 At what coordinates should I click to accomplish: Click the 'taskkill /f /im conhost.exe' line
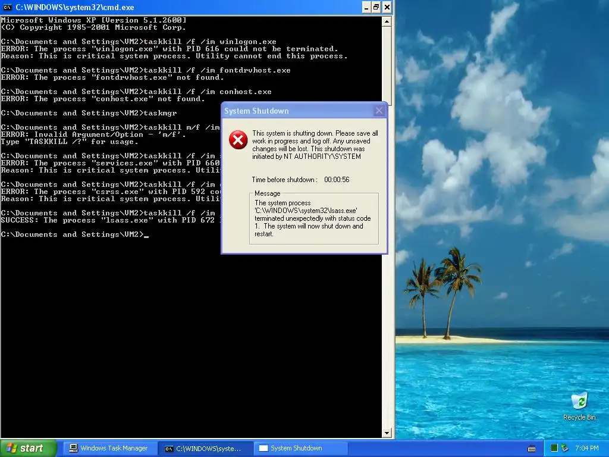pyautogui.click(x=136, y=92)
